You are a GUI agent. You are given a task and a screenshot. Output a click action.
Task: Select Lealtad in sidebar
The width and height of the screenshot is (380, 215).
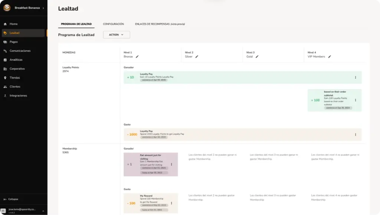pyautogui.click(x=23, y=33)
